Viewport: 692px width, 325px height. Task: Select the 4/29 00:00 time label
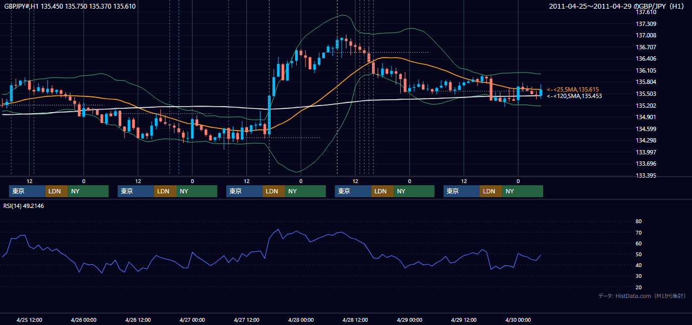click(409, 320)
